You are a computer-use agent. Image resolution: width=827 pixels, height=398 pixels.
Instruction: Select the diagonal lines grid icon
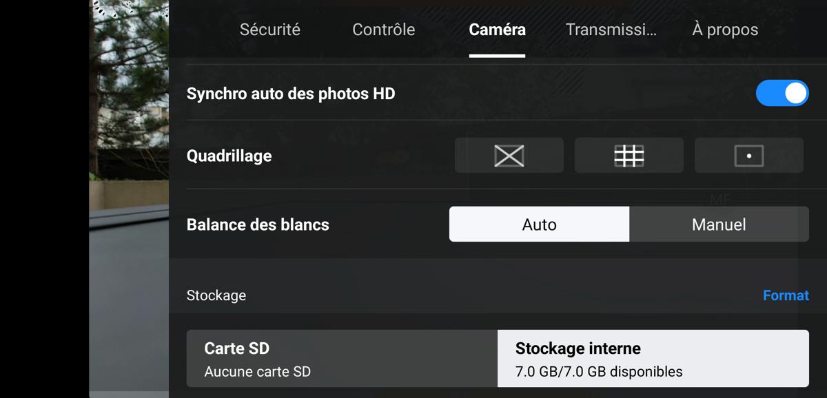tap(509, 156)
